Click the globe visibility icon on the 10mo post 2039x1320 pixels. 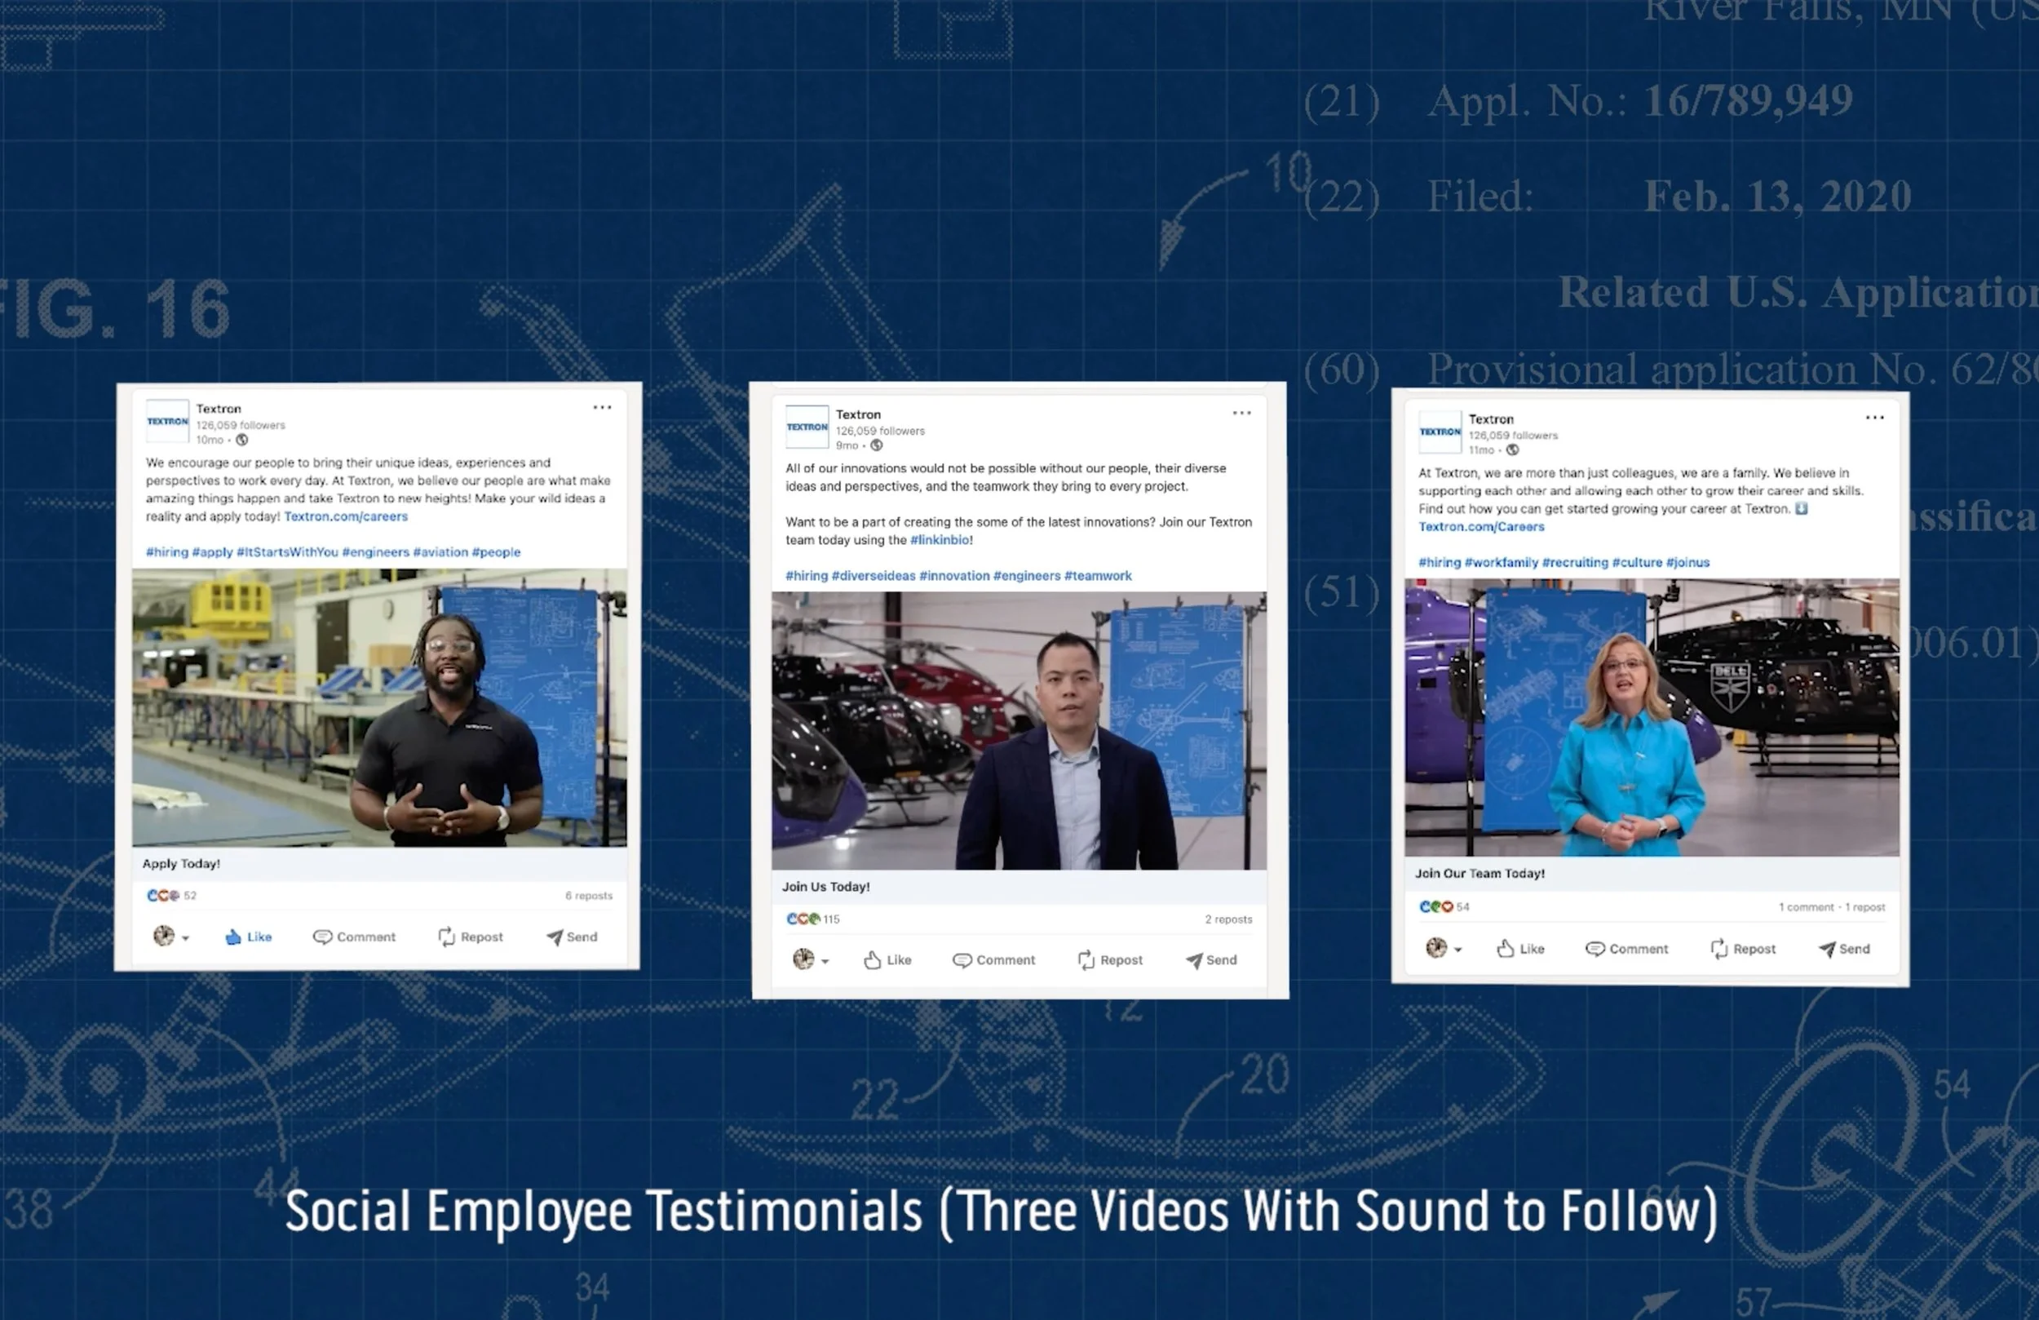(241, 440)
